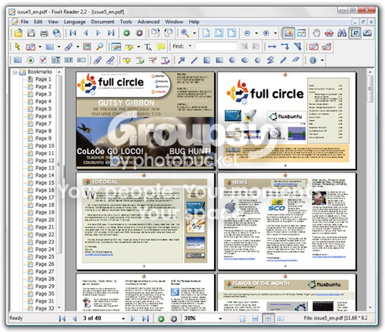Print the document with the printer icon
The image size is (385, 332).
(x=44, y=33)
